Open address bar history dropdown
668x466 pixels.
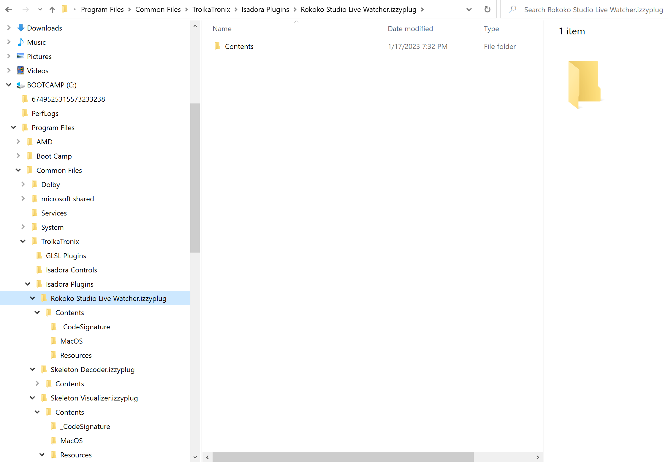click(x=469, y=9)
